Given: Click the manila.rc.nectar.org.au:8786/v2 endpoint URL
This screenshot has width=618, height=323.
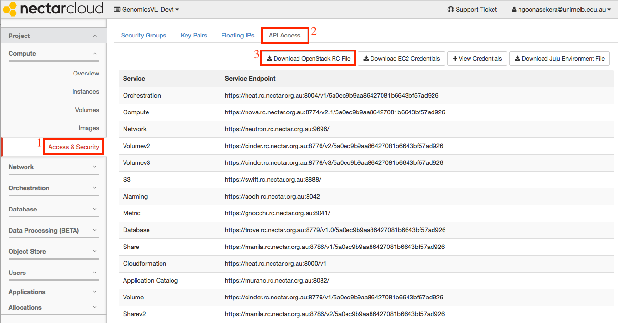Looking at the screenshot, I should point(335,314).
